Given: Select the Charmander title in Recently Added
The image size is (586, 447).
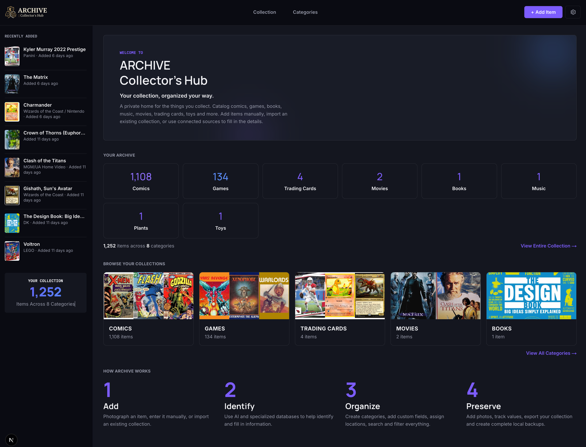Looking at the screenshot, I should point(37,105).
